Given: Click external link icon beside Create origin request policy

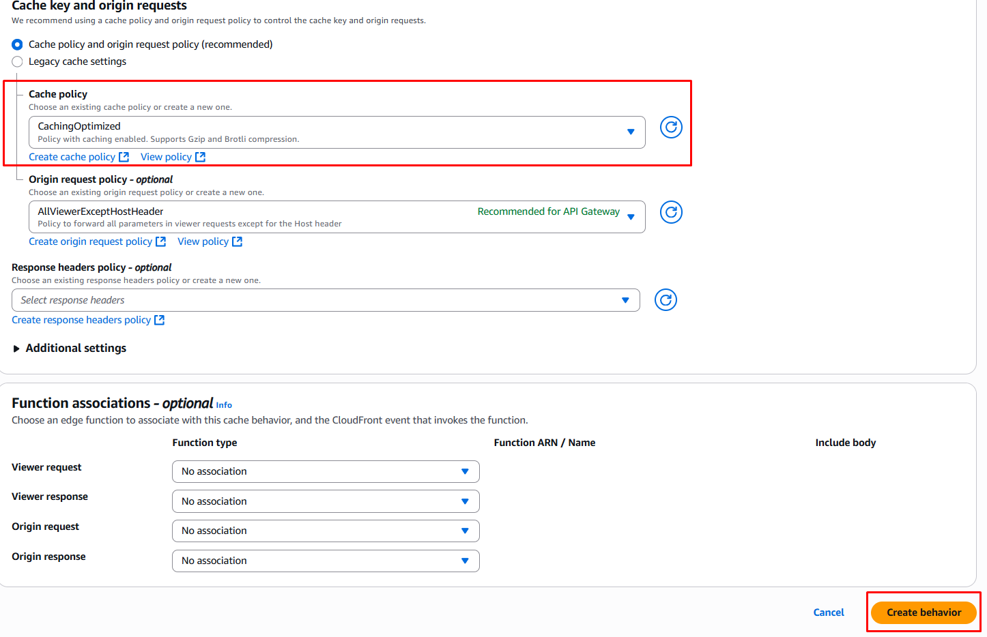Looking at the screenshot, I should [161, 241].
